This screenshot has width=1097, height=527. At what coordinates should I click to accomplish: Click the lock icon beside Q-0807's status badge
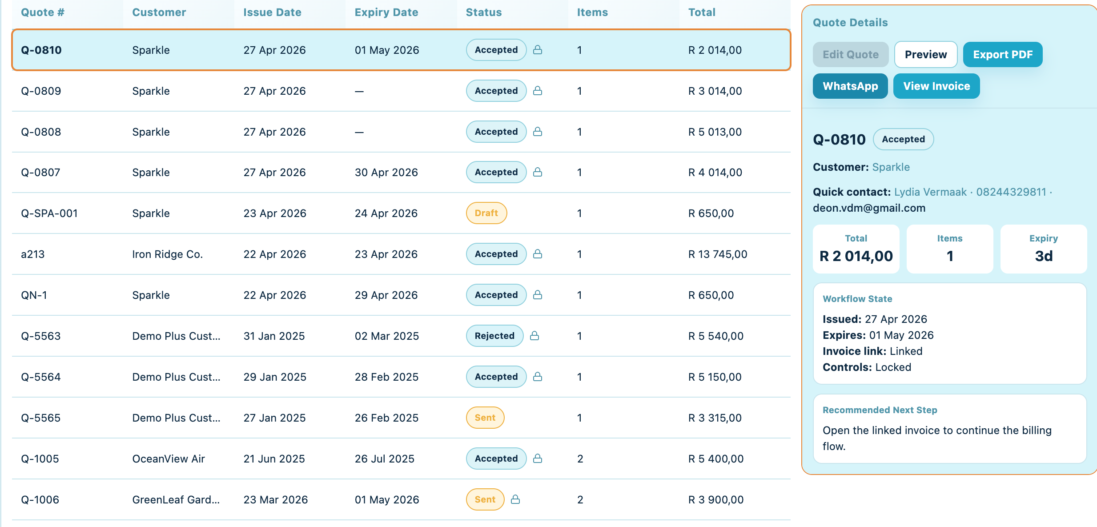tap(538, 172)
